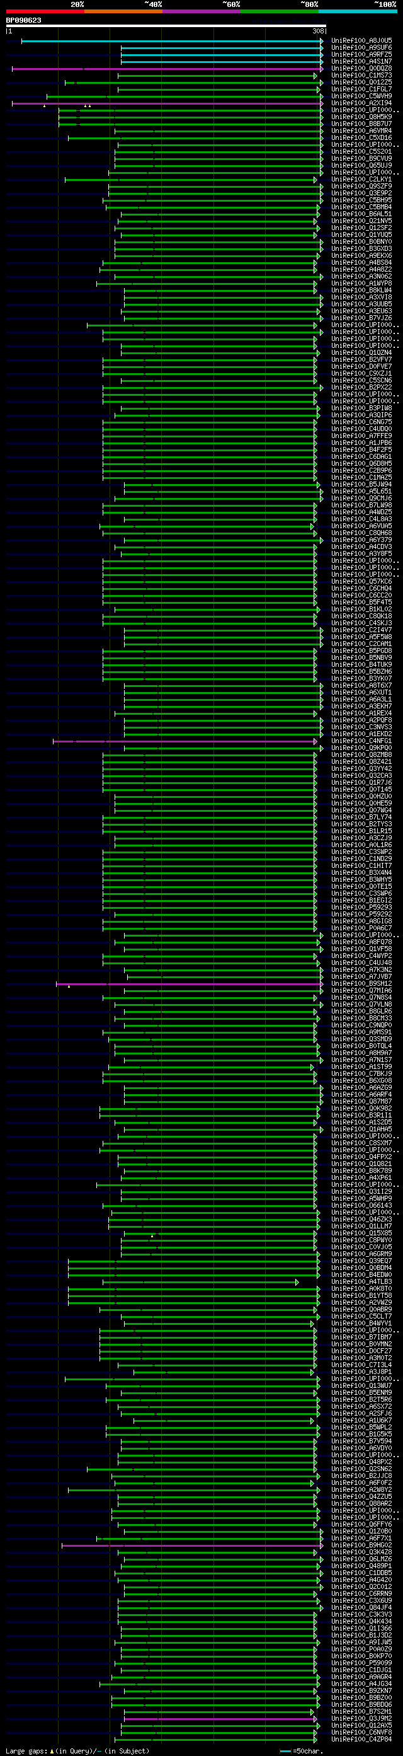
Task: Click the cyan ~100% identity legend segment
Action: tap(358, 11)
